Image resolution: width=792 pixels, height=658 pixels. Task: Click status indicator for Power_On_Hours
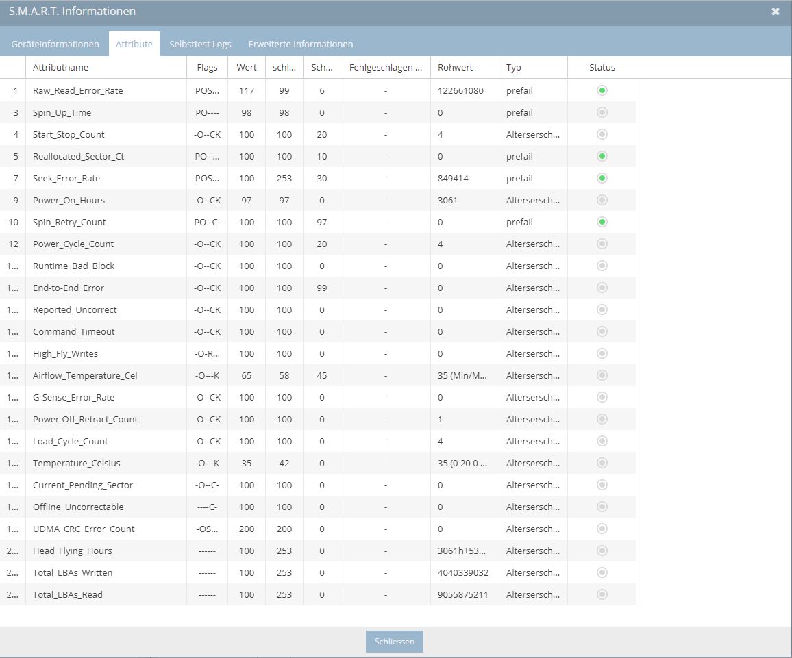[x=602, y=201]
